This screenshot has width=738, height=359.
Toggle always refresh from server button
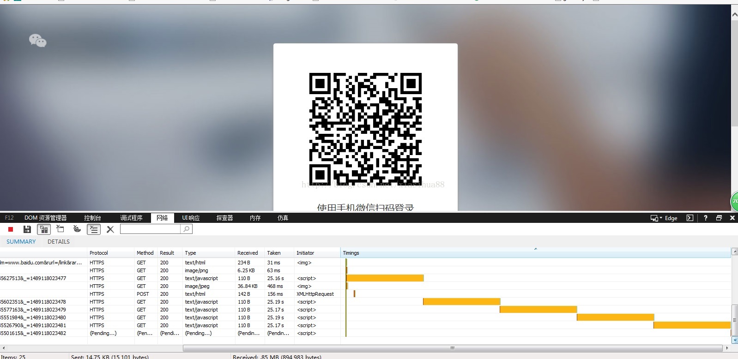44,229
